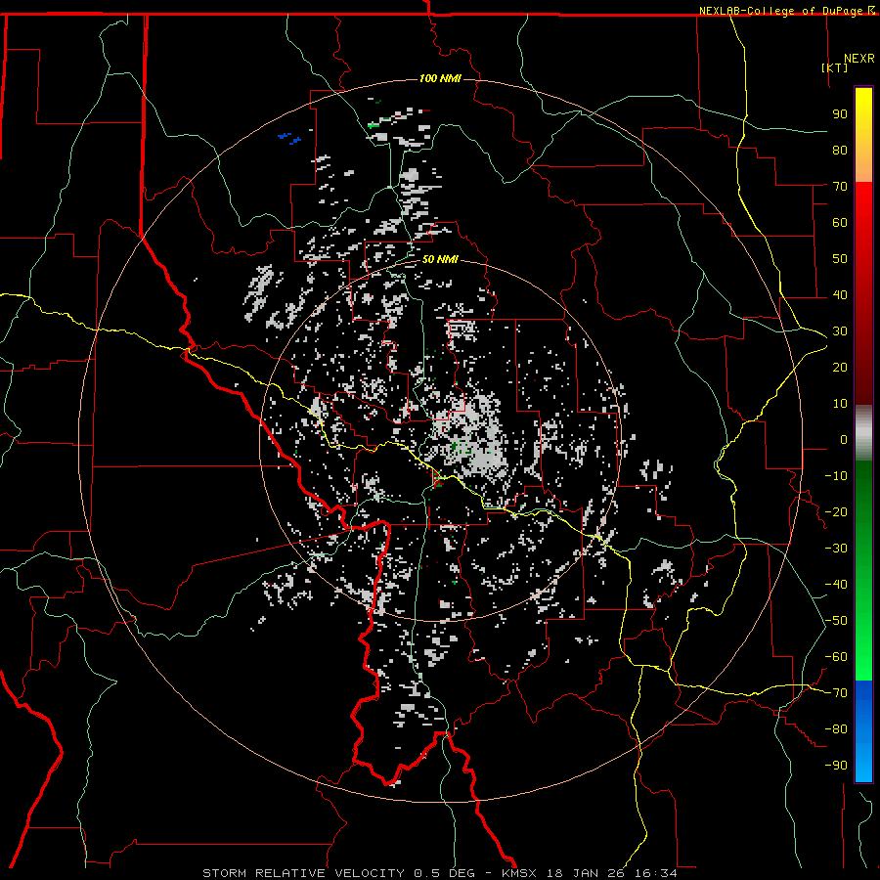The image size is (880, 880).
Task: Click the blue velocity echo patch northwest
Action: click(x=289, y=138)
